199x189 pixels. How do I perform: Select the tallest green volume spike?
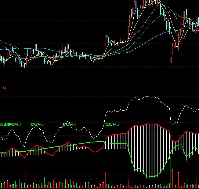click(x=171, y=172)
